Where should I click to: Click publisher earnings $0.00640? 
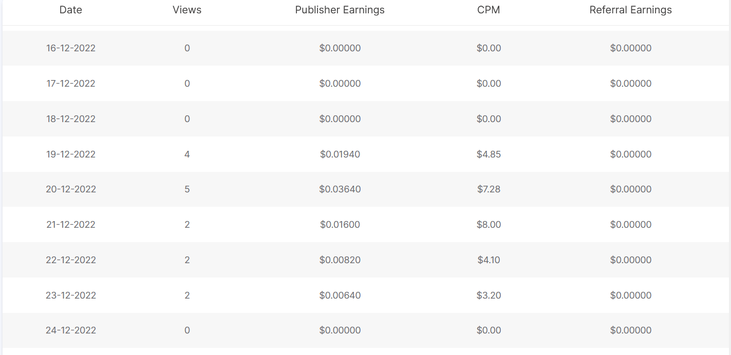point(340,295)
